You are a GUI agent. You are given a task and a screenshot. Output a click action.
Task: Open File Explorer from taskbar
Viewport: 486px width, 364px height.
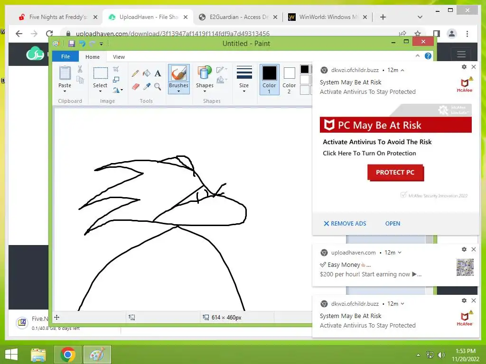(x=38, y=355)
